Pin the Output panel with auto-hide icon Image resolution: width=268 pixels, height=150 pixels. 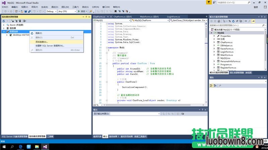coord(203,110)
